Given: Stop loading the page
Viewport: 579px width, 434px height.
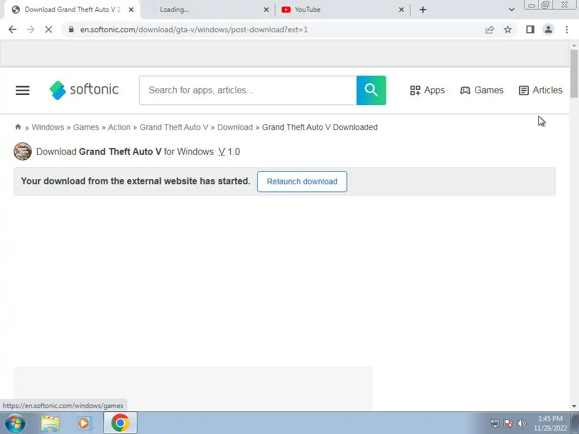Looking at the screenshot, I should click(x=49, y=29).
